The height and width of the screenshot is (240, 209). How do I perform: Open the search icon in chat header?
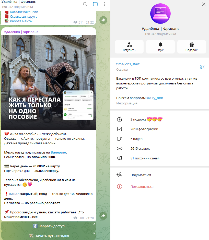[85, 4]
